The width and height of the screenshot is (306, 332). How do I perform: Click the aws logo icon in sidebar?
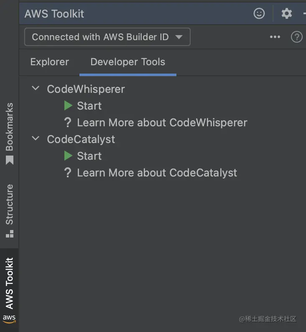point(9,319)
